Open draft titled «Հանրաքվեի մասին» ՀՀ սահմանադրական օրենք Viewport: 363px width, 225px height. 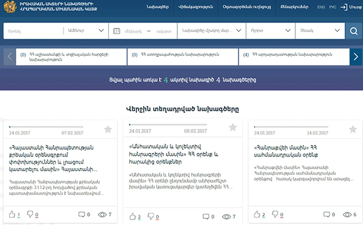(x=286, y=151)
